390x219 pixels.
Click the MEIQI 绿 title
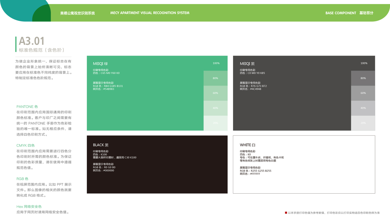tap(100, 64)
